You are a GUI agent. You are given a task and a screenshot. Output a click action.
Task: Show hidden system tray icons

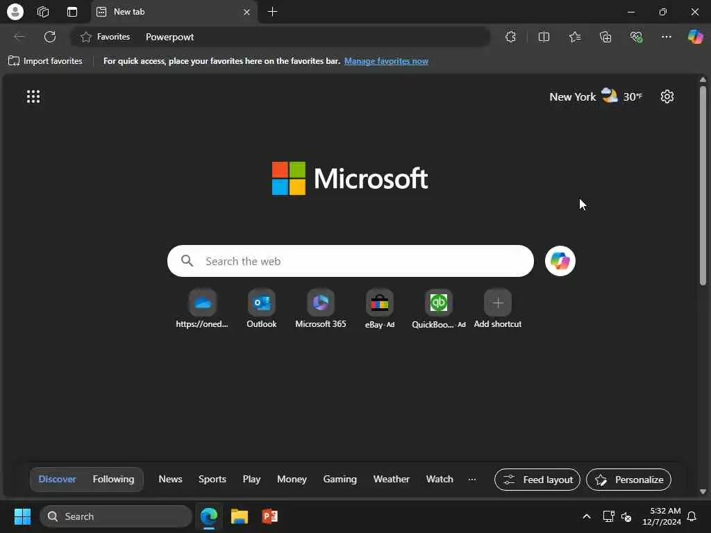[x=586, y=516]
